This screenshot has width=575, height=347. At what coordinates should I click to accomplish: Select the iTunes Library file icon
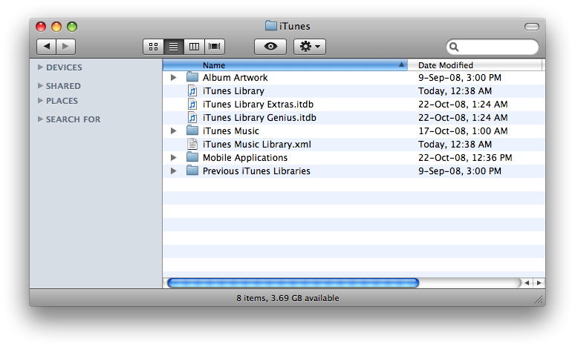192,91
